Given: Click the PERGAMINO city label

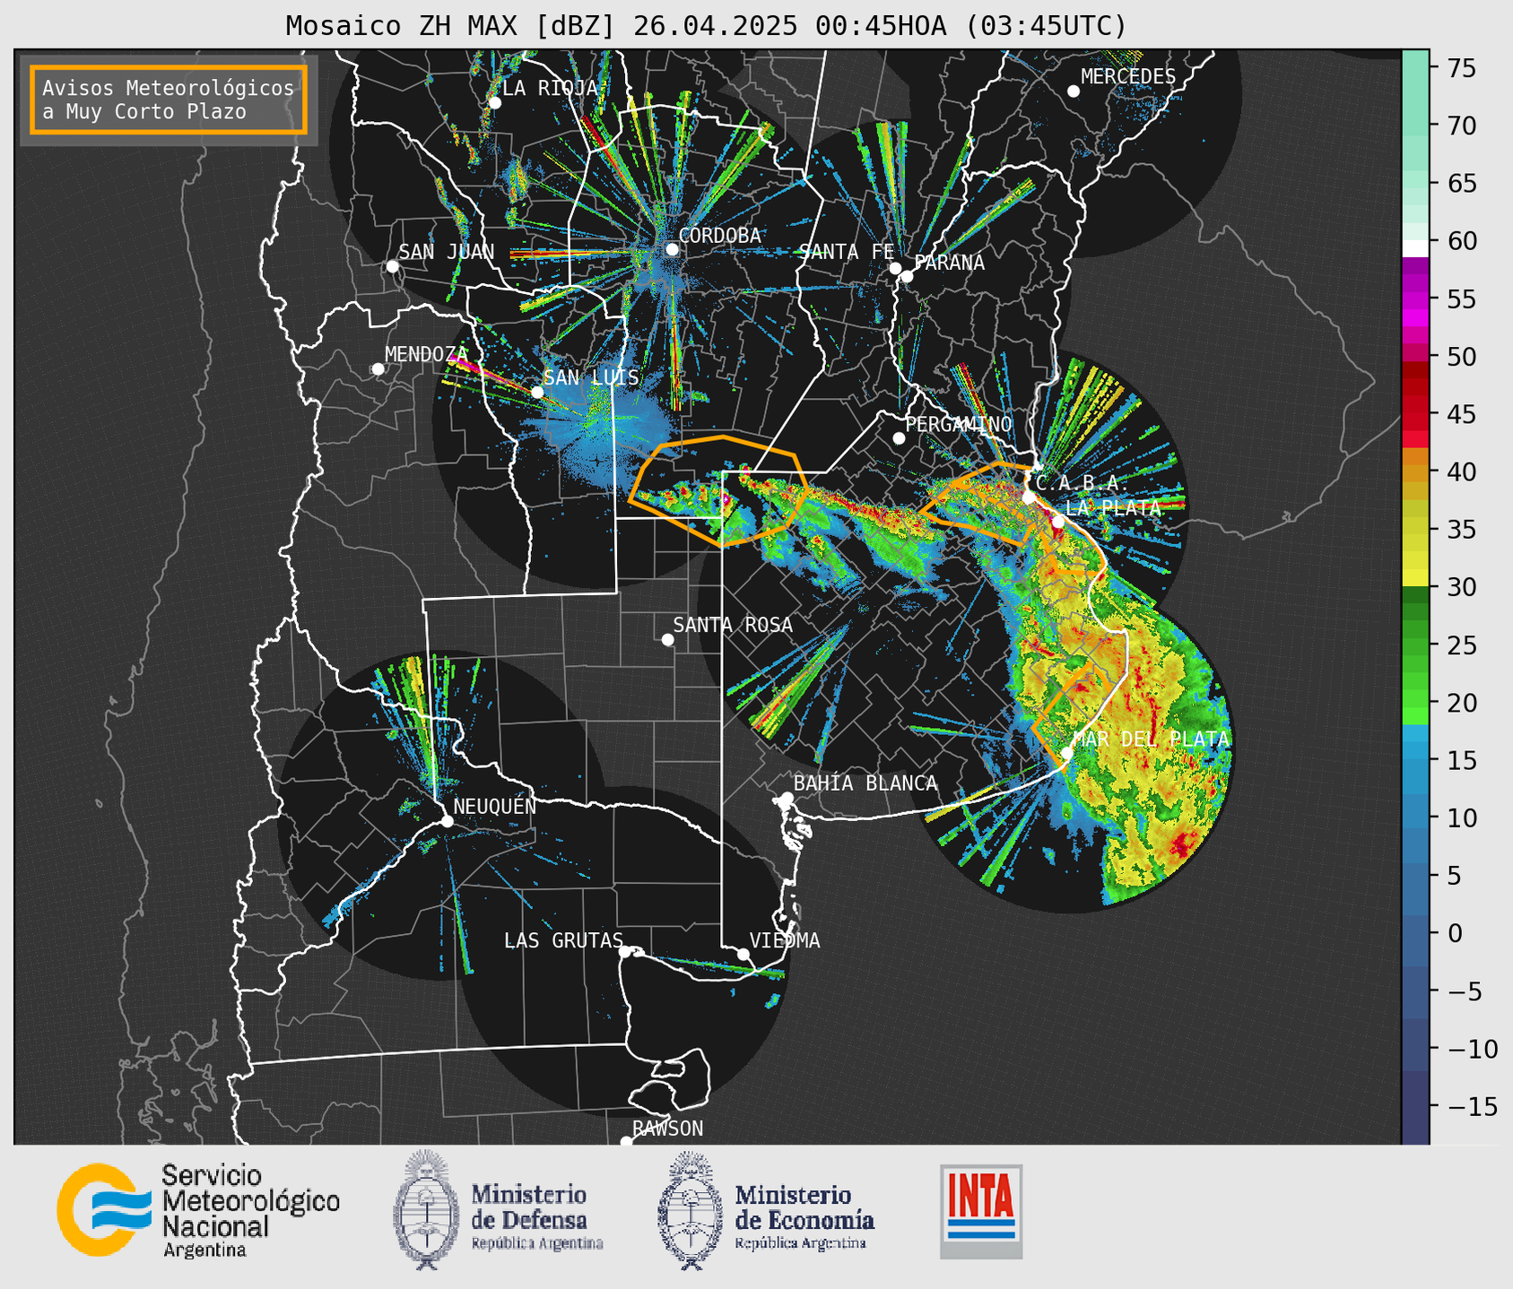Looking at the screenshot, I should [x=959, y=424].
